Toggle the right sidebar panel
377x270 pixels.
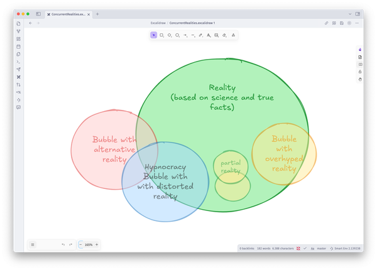[x=358, y=14]
